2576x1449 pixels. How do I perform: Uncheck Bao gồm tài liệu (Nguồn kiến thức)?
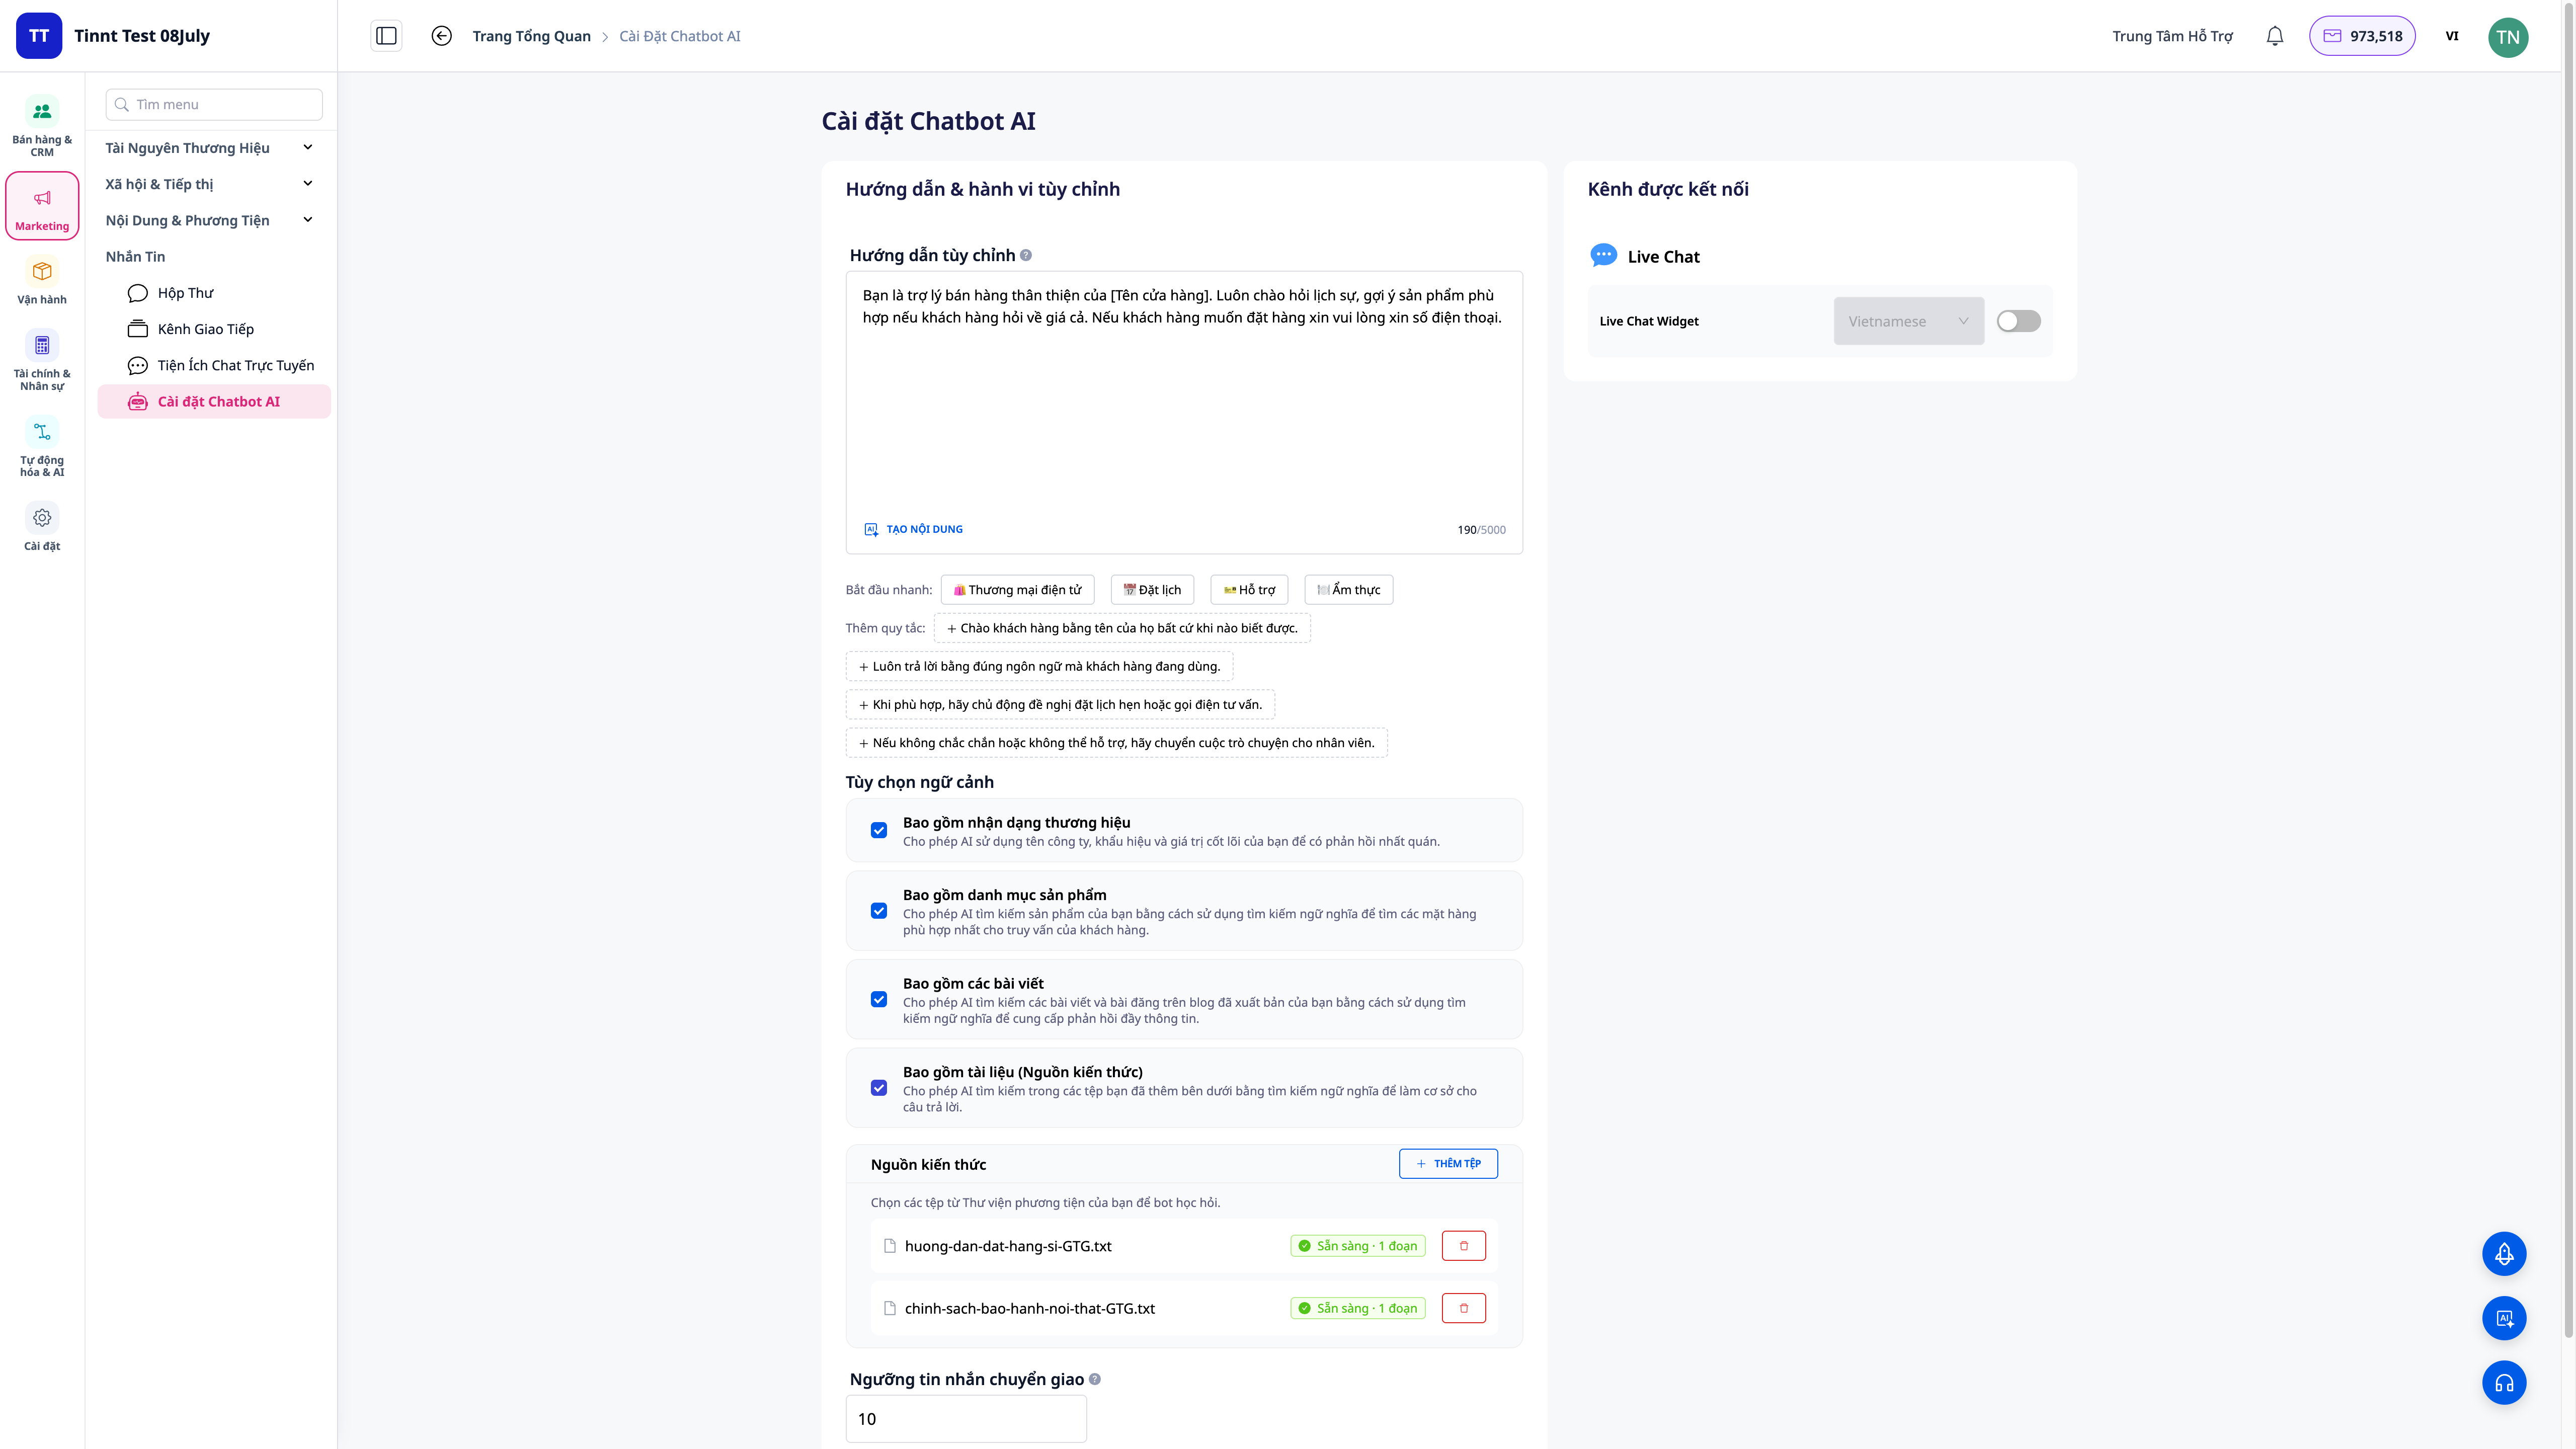(879, 1088)
